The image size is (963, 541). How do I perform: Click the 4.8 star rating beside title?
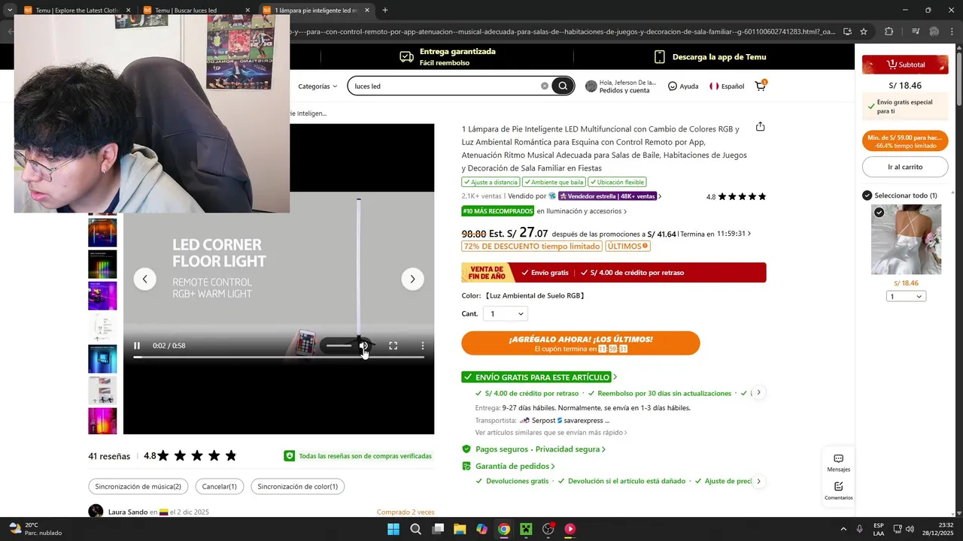point(736,197)
